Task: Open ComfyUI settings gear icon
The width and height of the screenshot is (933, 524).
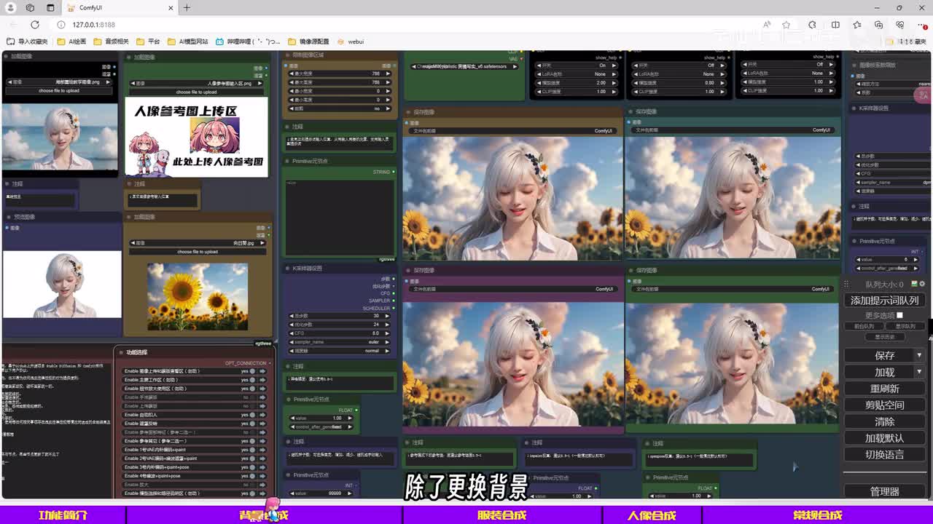Action: tap(922, 284)
